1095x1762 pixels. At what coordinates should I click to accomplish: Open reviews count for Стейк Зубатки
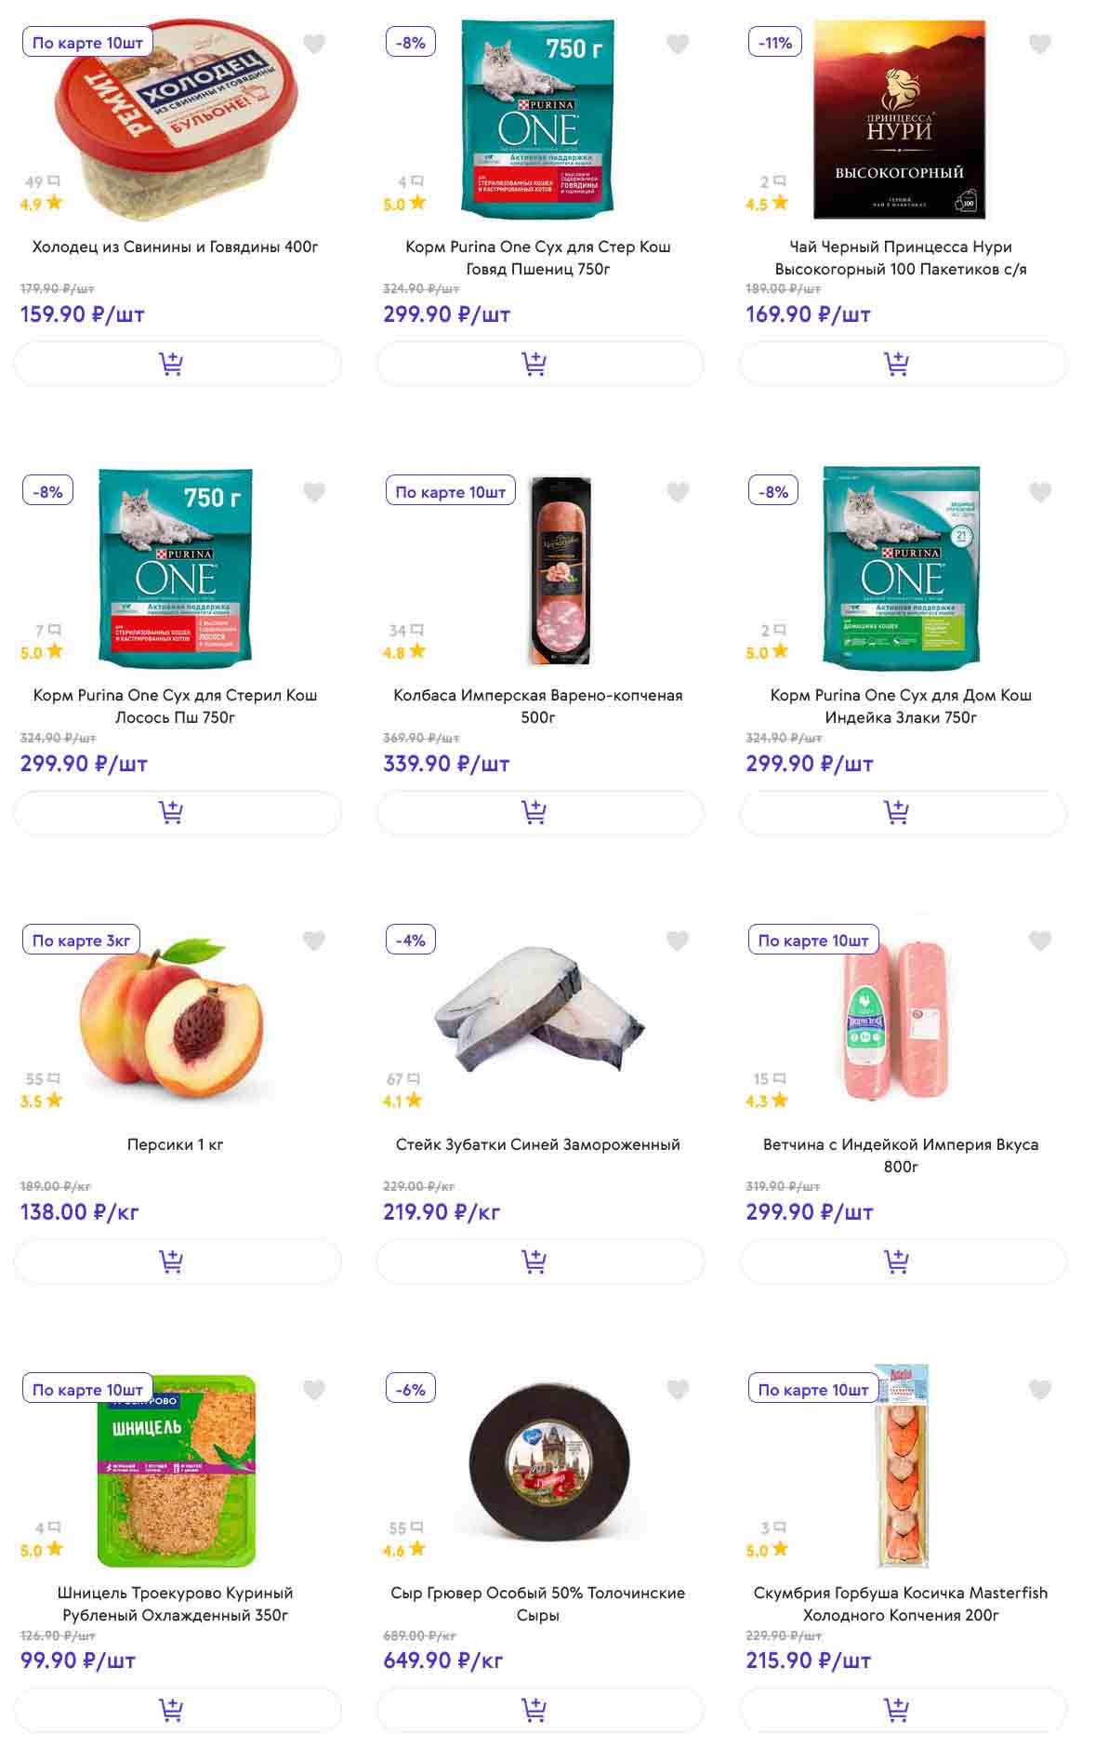click(402, 1079)
